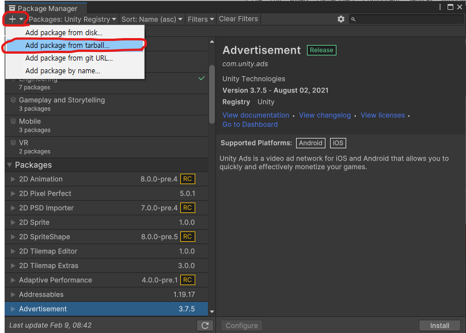Viewport: 466px width, 333px height.
Task: Expand 2D Tilemap Extras versions arrow
Action: [x=13, y=265]
